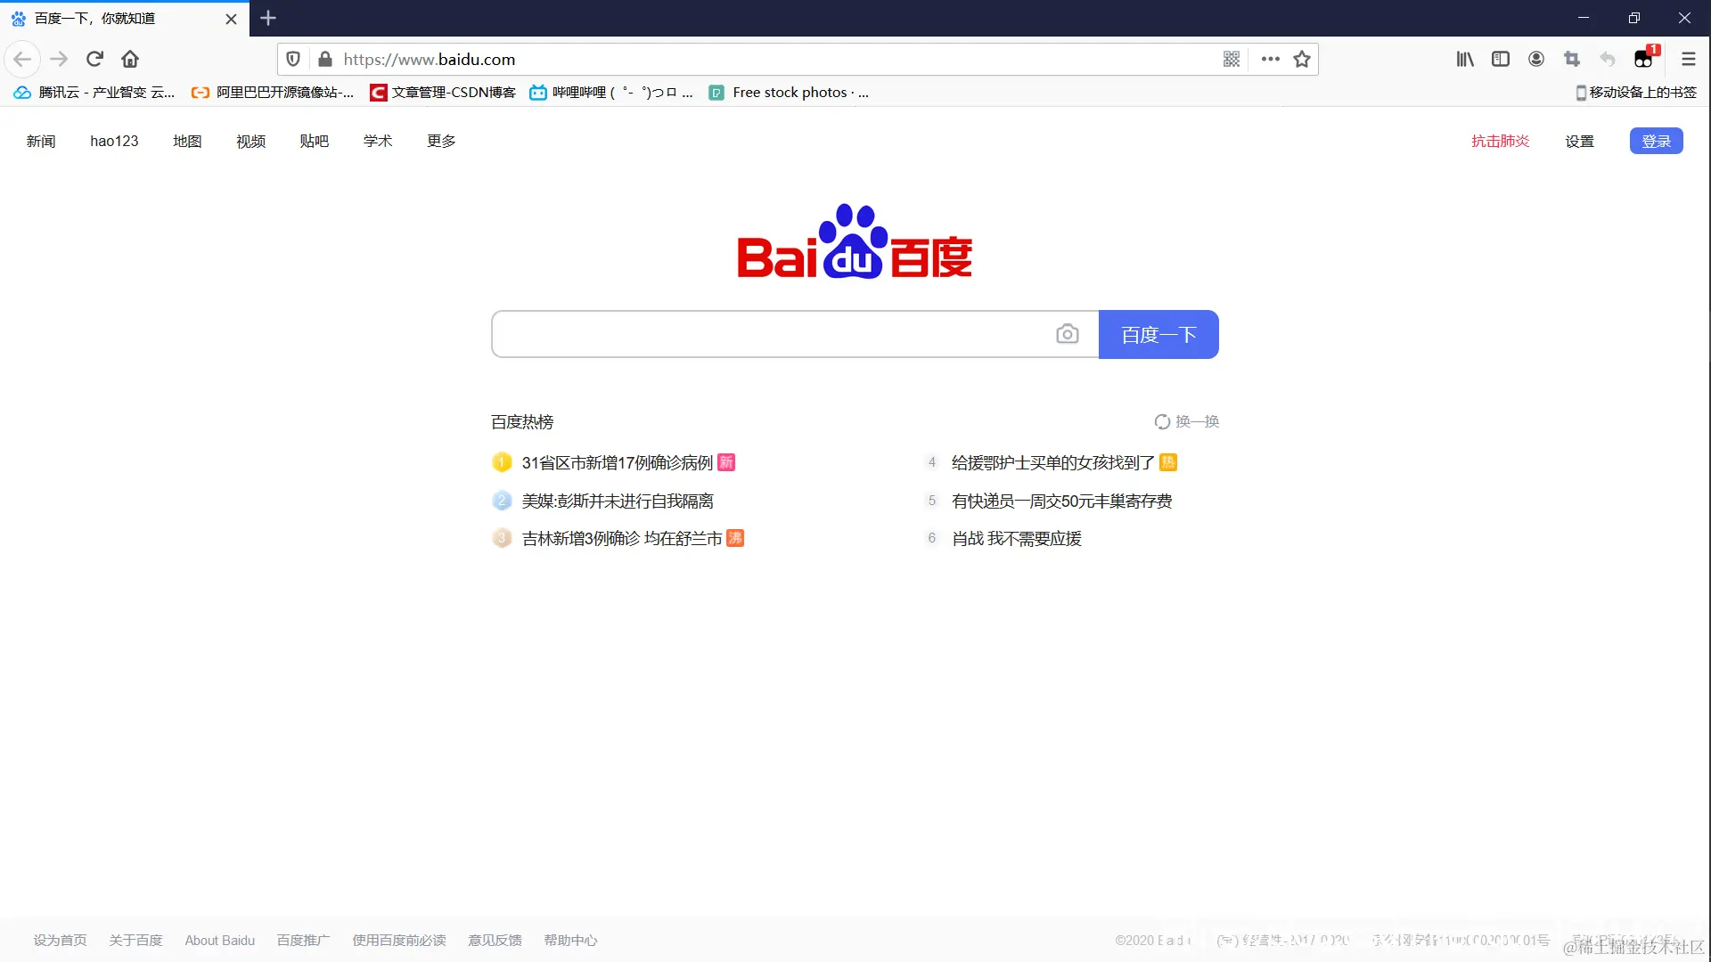Click the account profile icon in toolbar
1711x962 pixels.
[x=1536, y=59]
